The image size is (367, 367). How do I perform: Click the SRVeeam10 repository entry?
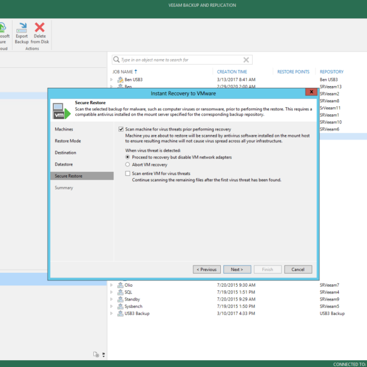331,122
